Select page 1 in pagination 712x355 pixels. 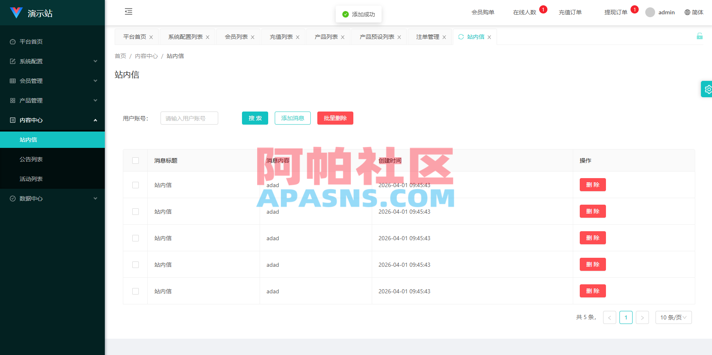click(x=626, y=317)
